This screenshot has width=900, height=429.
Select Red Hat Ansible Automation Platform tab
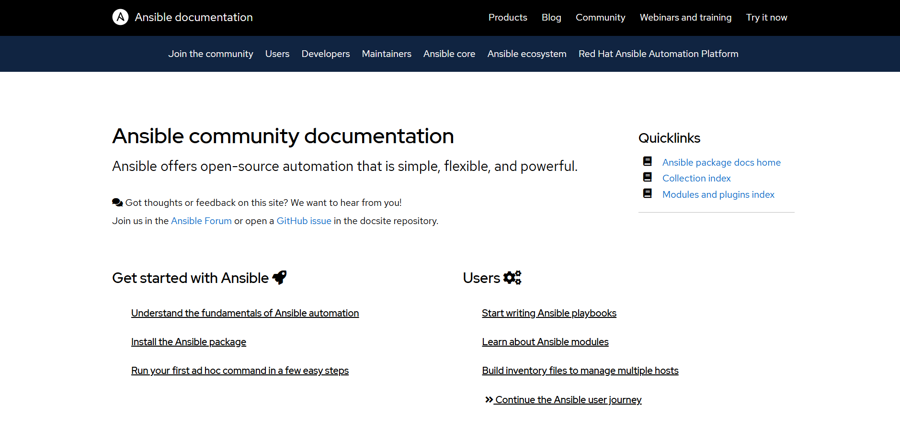658,54
